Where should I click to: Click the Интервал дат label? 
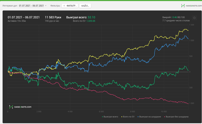click(x=10, y=6)
